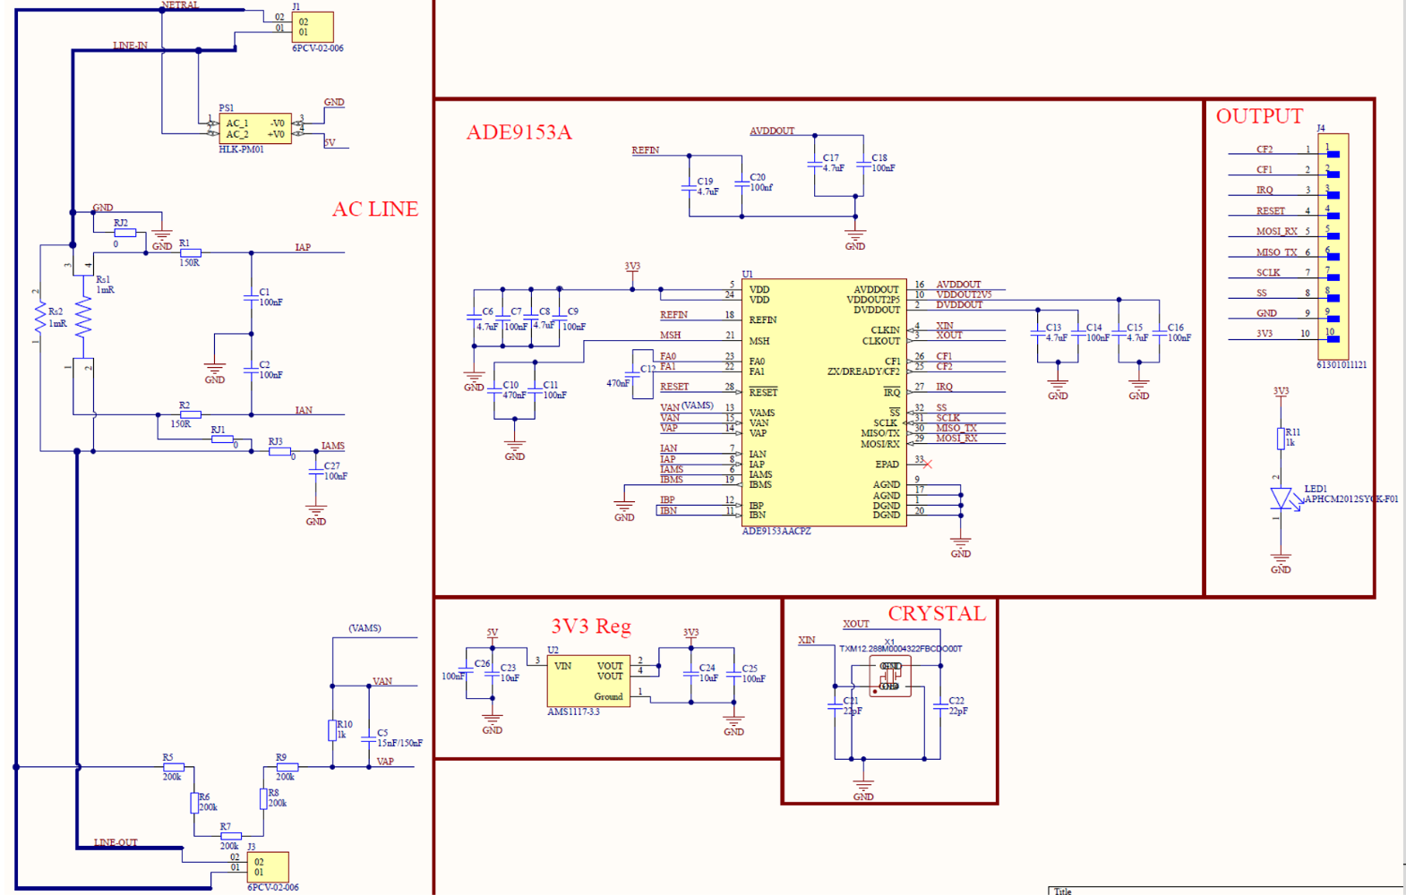
Task: Click the 'AC LINE' section title
Action: tap(375, 209)
